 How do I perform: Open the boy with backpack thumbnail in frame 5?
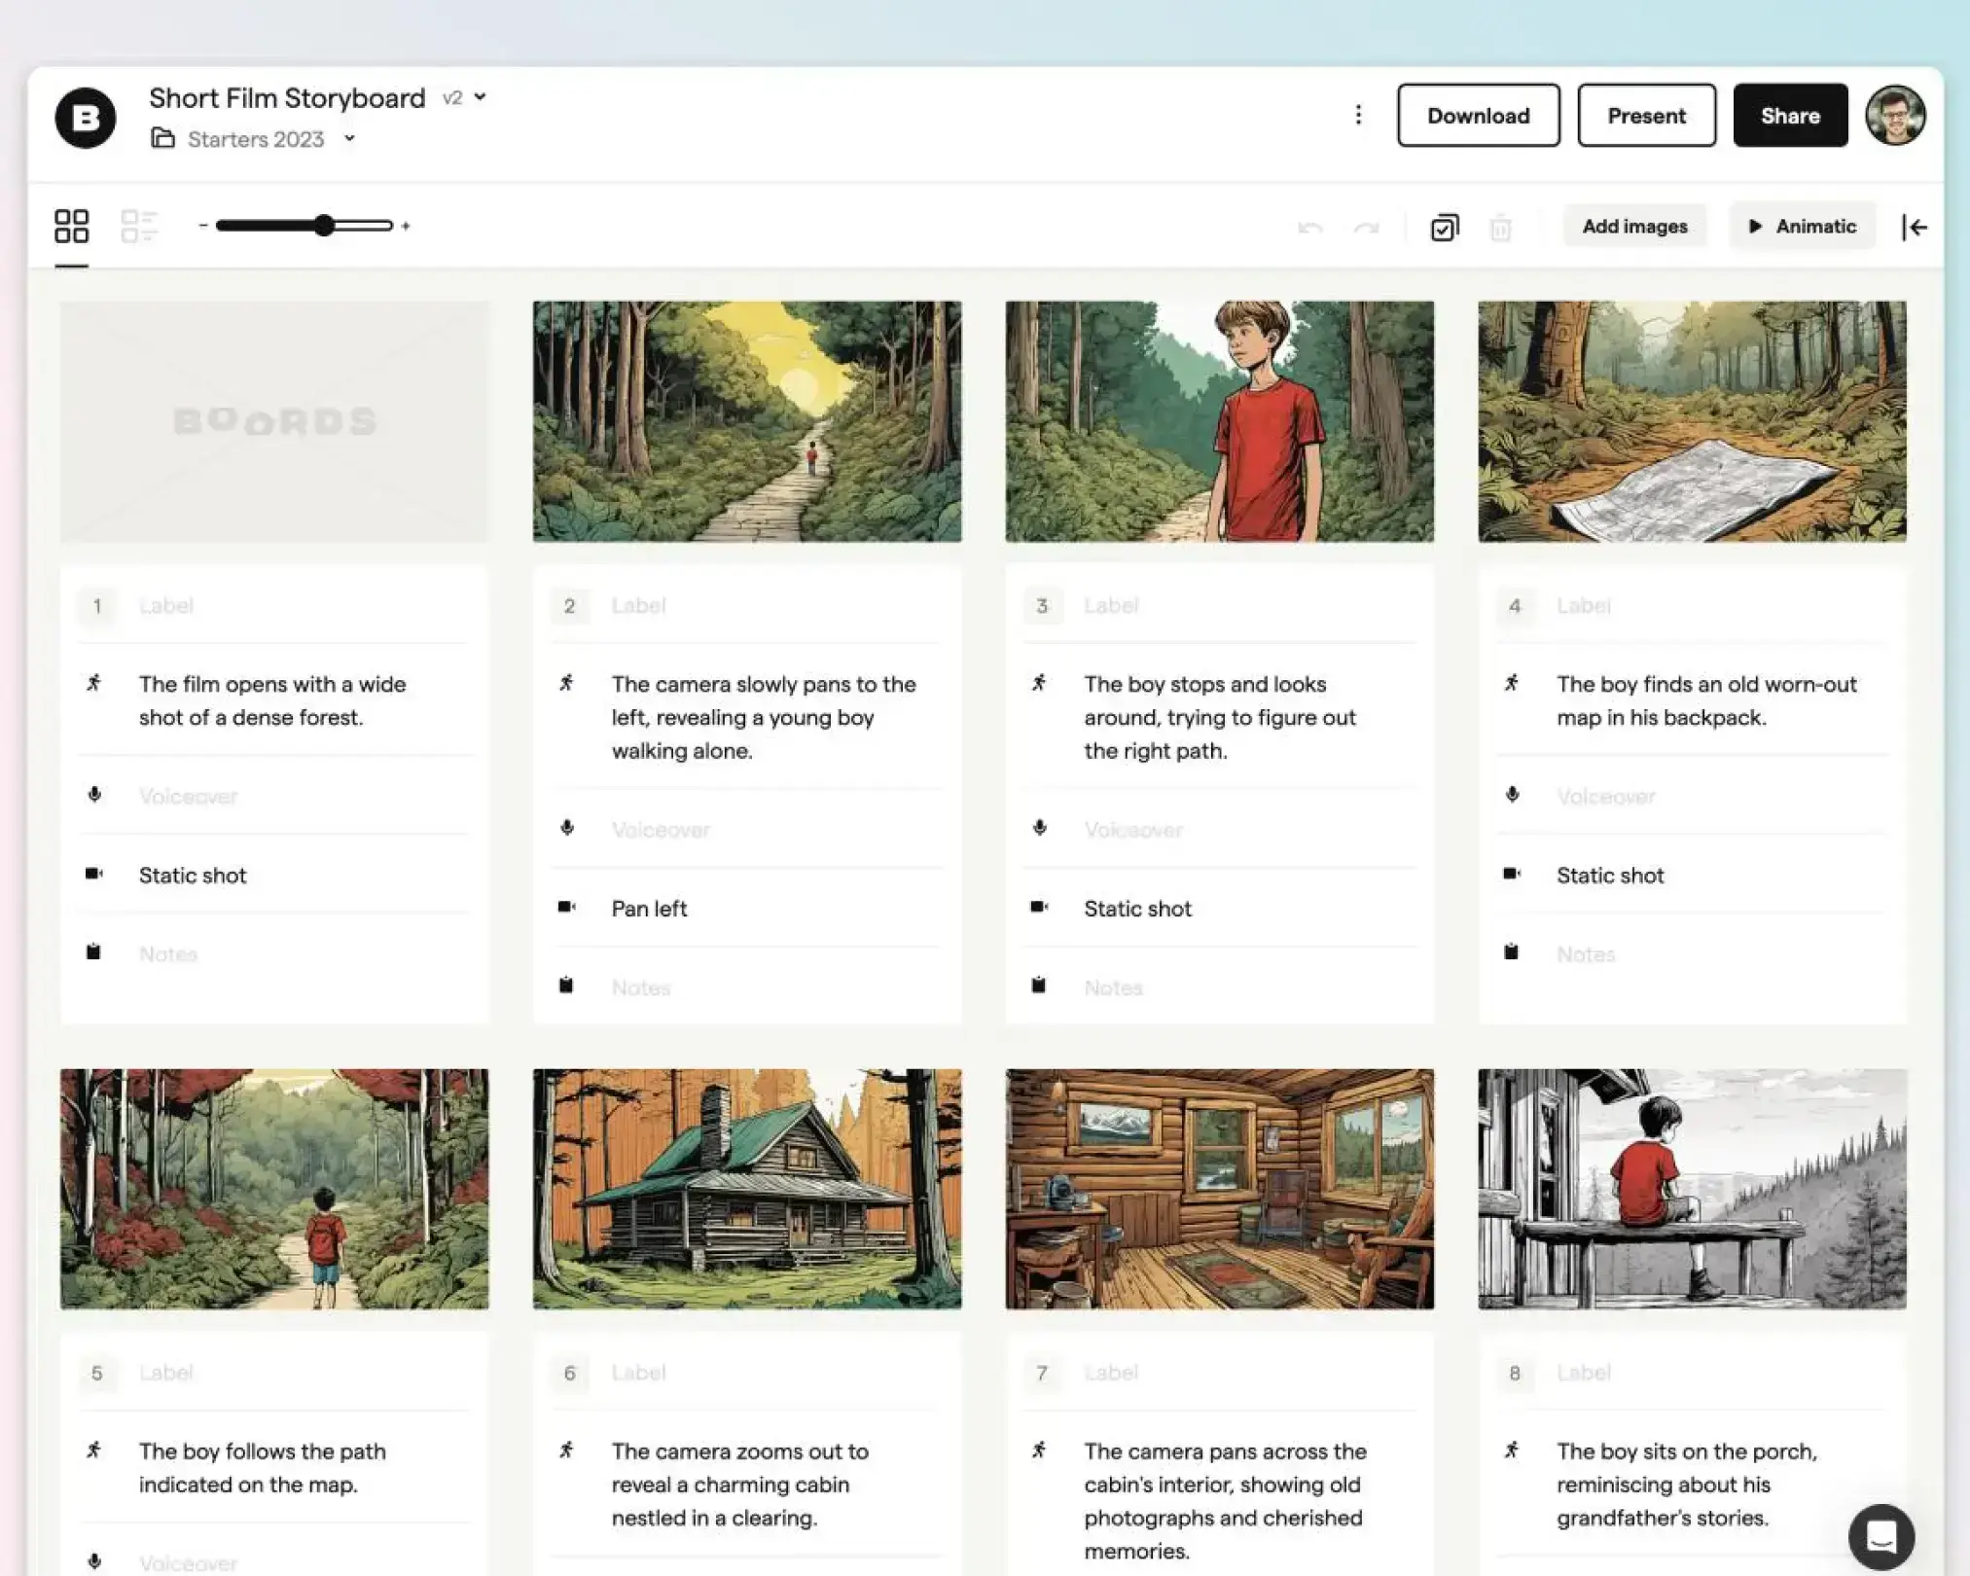click(x=274, y=1189)
